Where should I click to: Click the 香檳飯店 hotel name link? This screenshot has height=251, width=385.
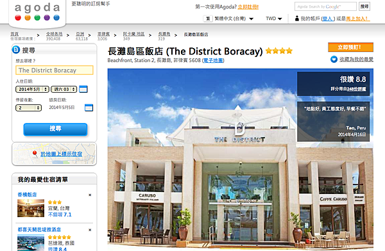coord(27,195)
